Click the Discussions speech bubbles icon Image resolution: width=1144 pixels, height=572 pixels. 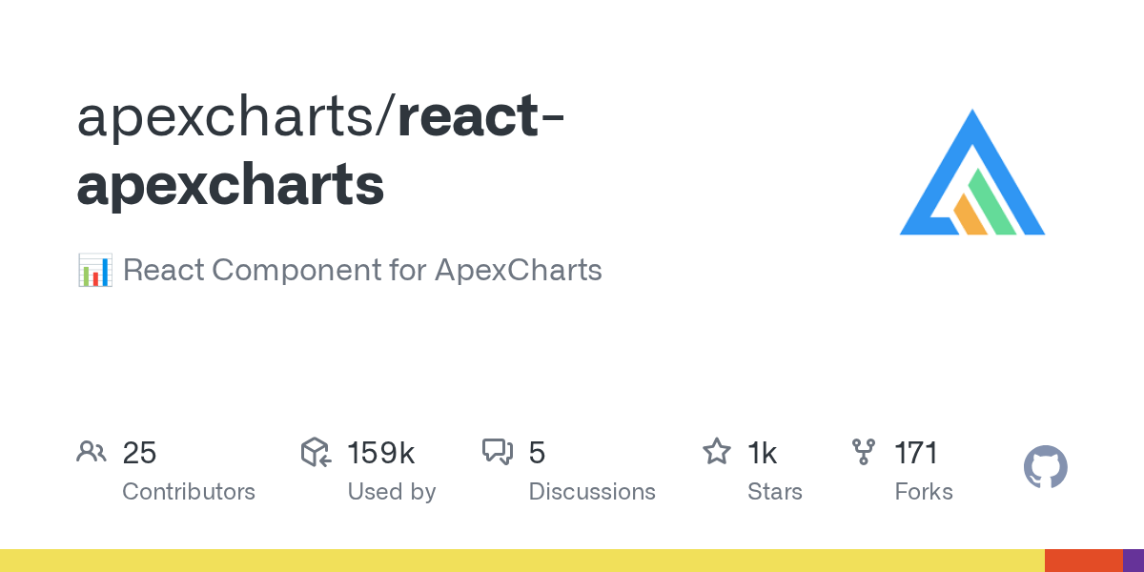click(498, 452)
